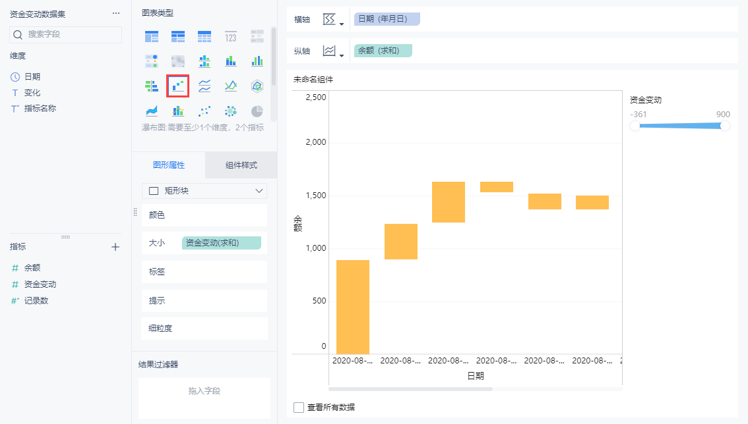Screen dimensions: 748x424
Task: Select the multi-series column chart icon
Action: click(257, 61)
